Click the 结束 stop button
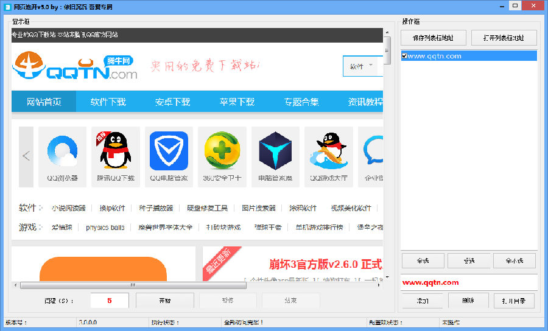The height and width of the screenshot is (331, 548). pos(290,301)
